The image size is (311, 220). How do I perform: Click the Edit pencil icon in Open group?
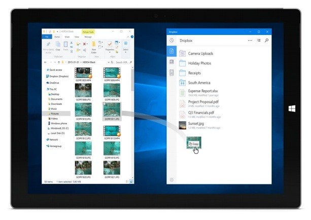pyautogui.click(x=117, y=47)
